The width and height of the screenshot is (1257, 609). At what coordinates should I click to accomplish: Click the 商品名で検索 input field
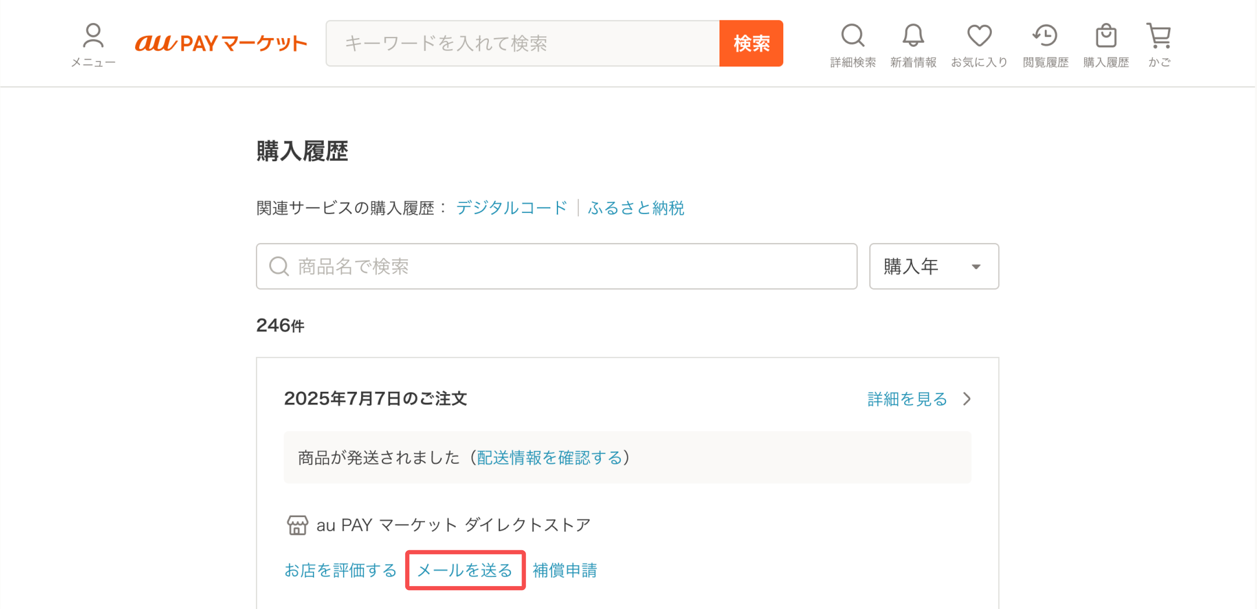click(537, 266)
